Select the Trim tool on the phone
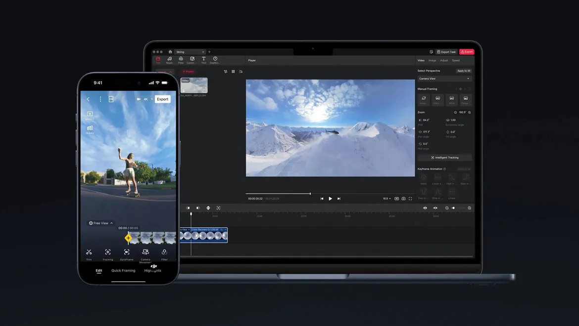This screenshot has width=579, height=326. (x=89, y=254)
